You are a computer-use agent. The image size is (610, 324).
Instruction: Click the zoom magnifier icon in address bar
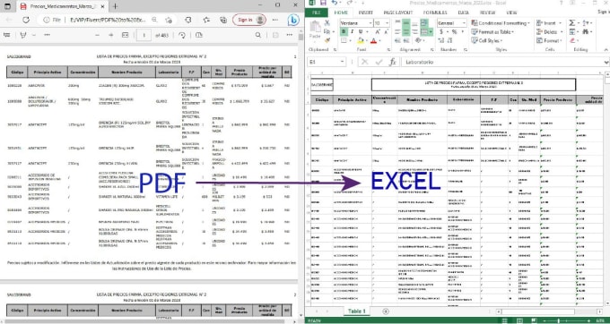[x=154, y=20]
